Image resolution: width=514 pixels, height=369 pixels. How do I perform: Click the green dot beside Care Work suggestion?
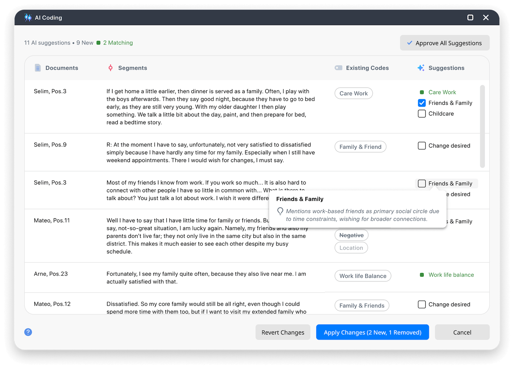(422, 92)
